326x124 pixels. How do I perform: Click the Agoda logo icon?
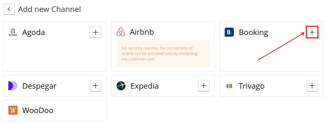click(13, 32)
